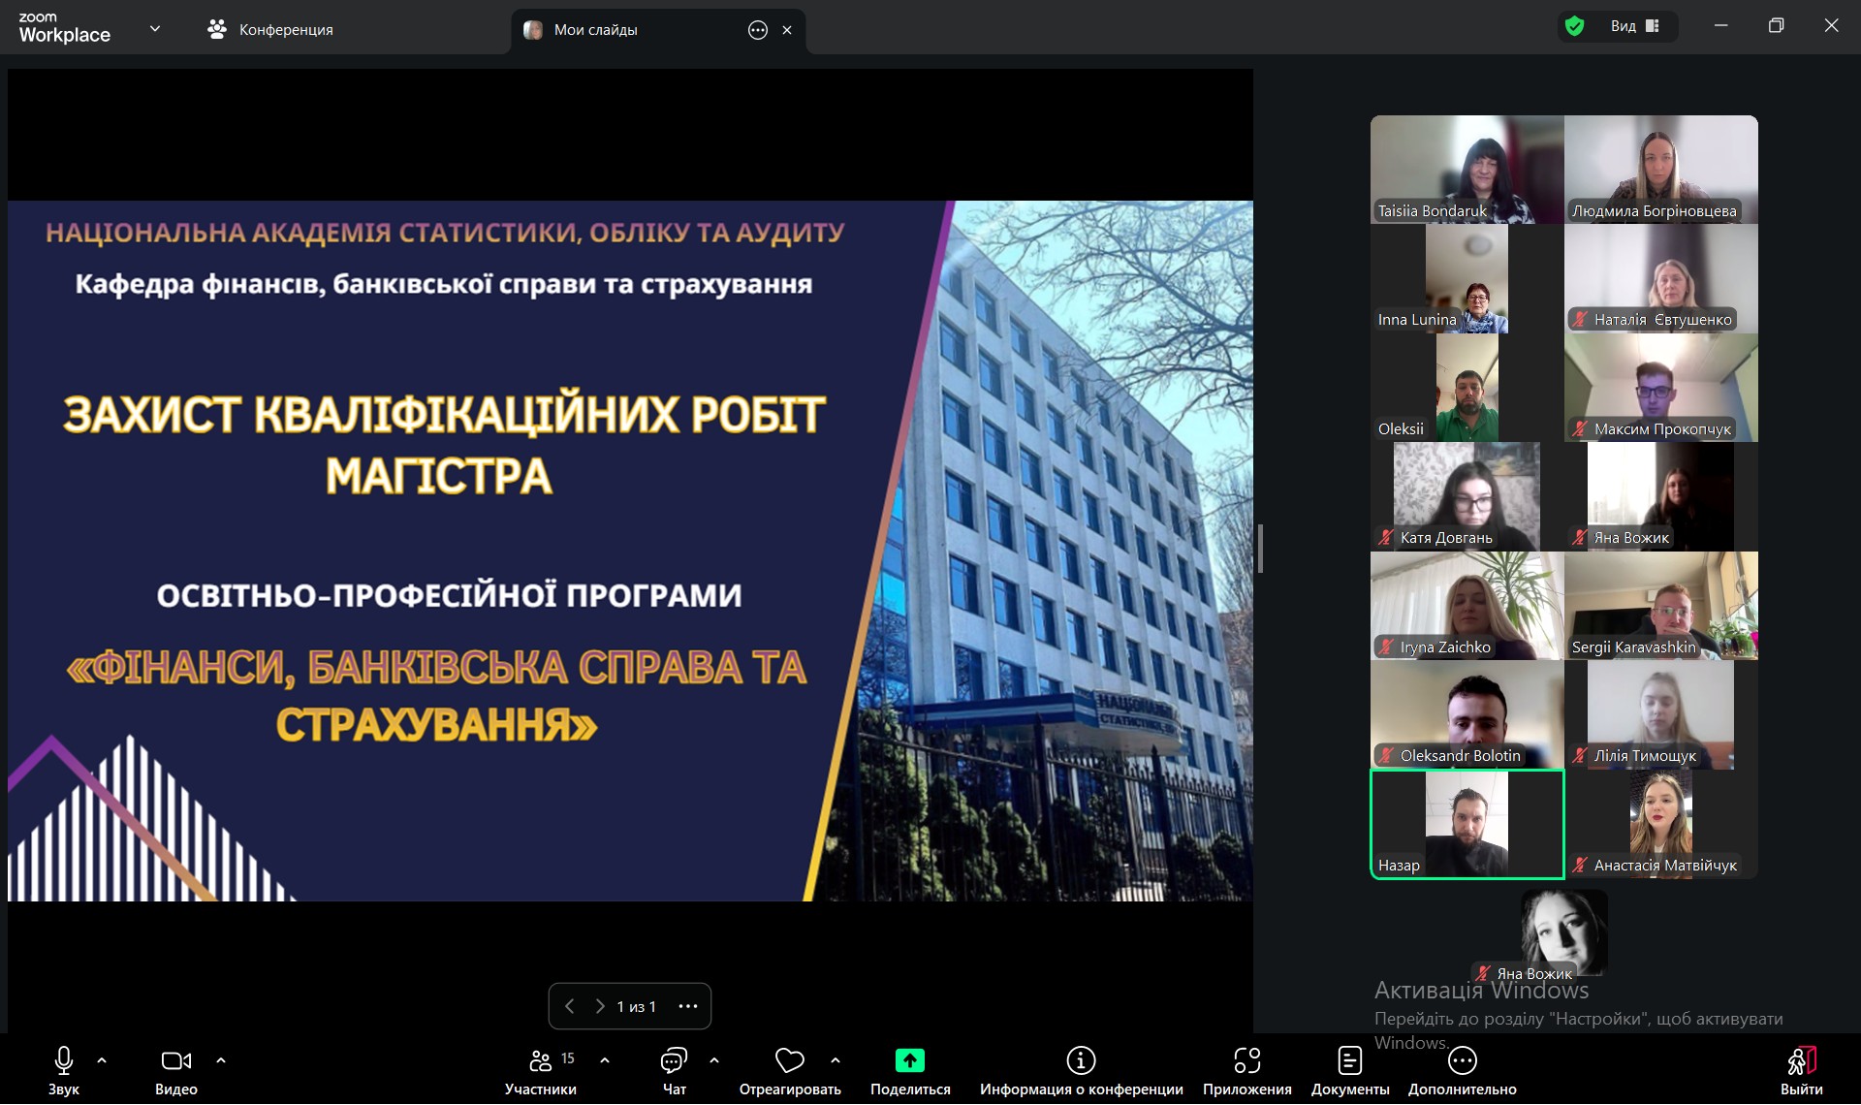Go to next slide arrow
The height and width of the screenshot is (1105, 1861).
pos(600,1006)
